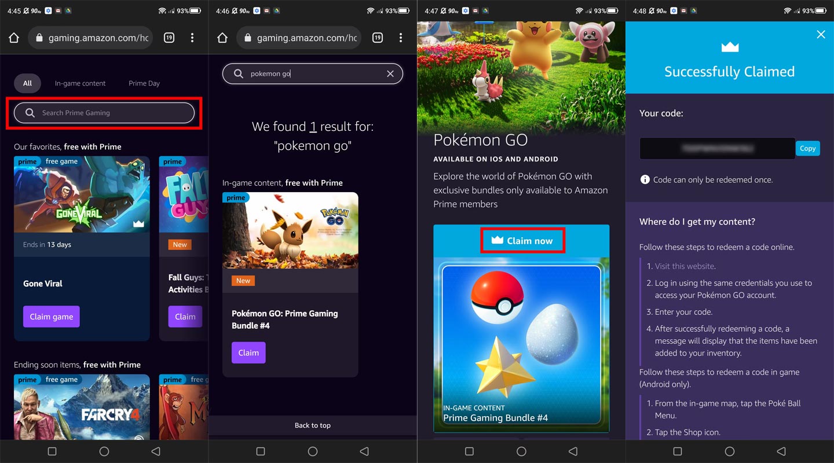
Task: Tap the Claim now button
Action: click(x=522, y=240)
